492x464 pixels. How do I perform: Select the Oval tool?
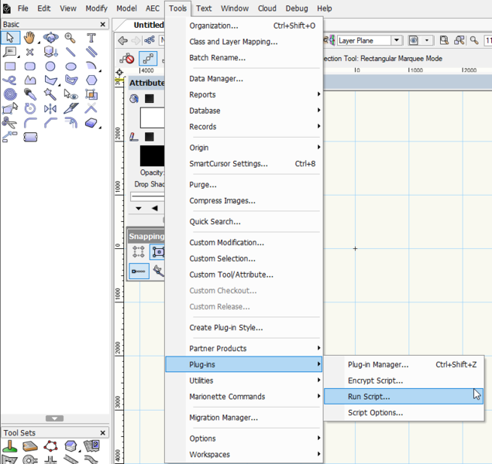pos(71,67)
